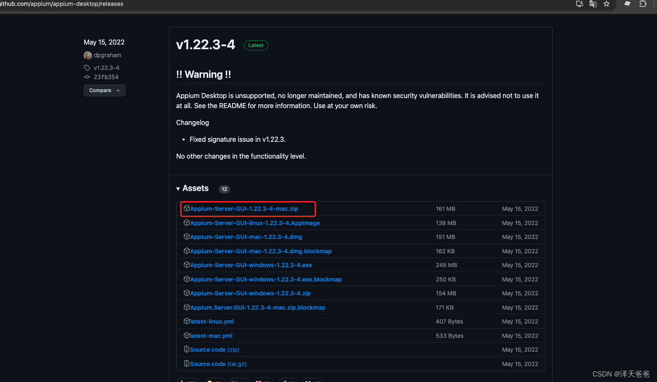Click the install app icon in address bar
This screenshot has width=657, height=382.
(x=580, y=4)
